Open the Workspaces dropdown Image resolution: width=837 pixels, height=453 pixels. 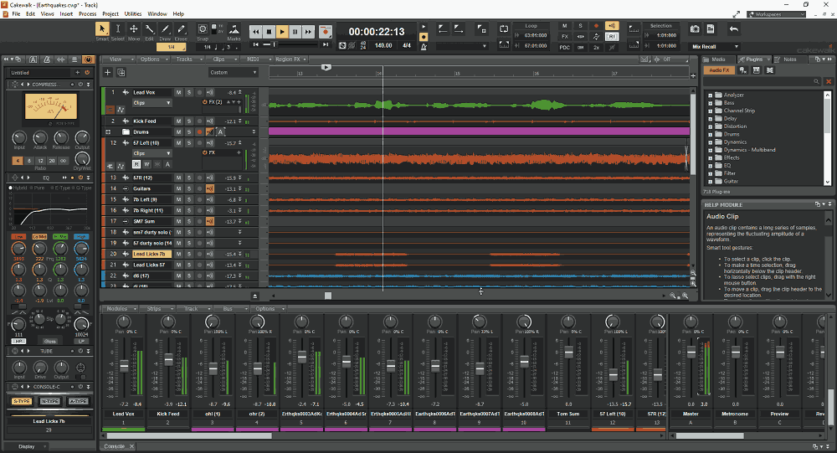[x=776, y=14]
